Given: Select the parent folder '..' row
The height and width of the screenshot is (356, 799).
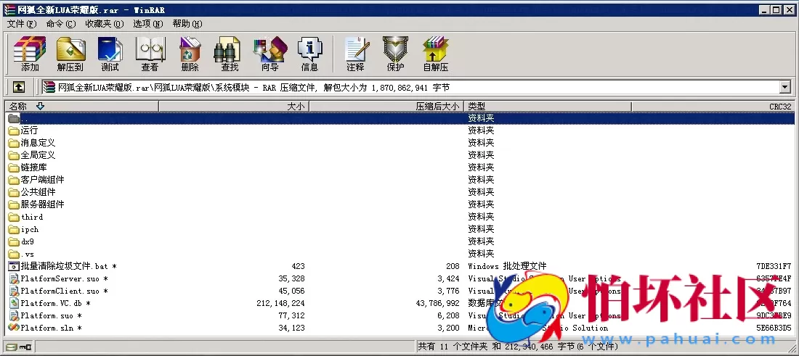Looking at the screenshot, I should click(x=400, y=118).
